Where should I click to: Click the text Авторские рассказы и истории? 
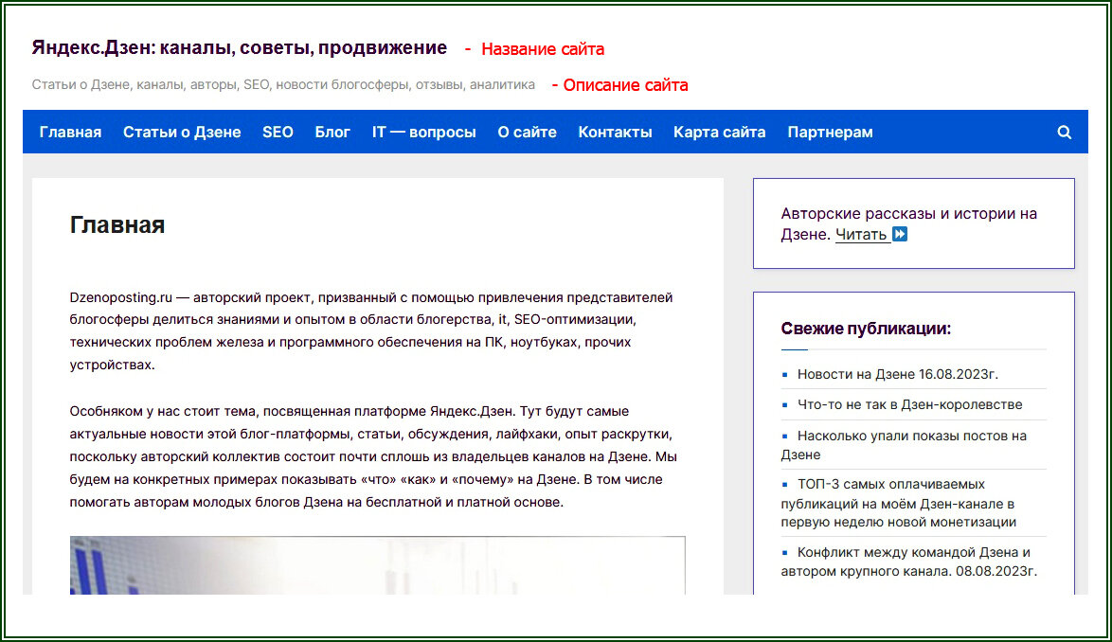(908, 223)
